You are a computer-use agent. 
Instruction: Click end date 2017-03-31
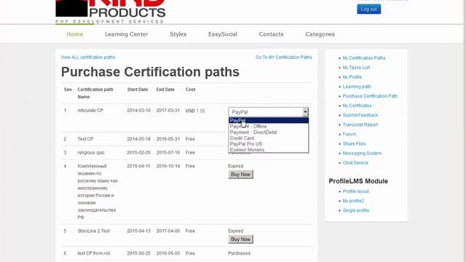pyautogui.click(x=168, y=110)
